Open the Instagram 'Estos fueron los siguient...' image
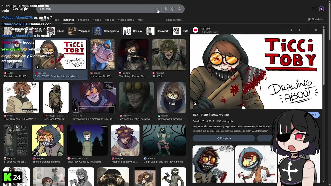 [48, 140]
